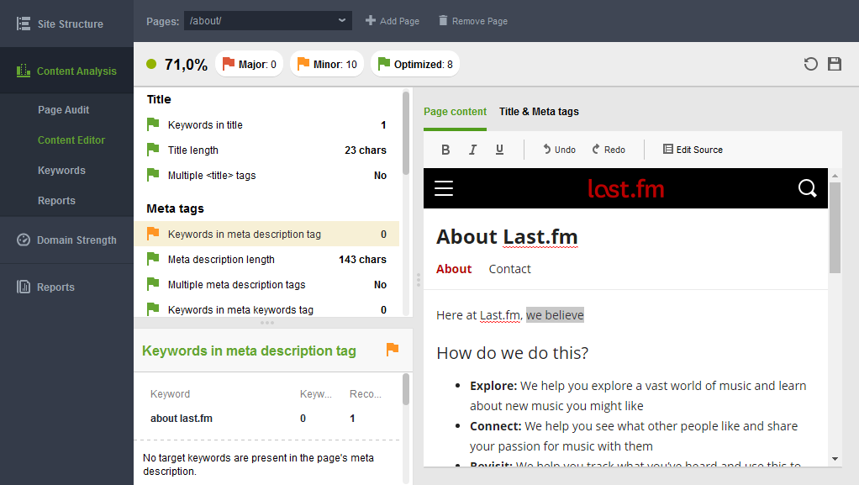The height and width of the screenshot is (485, 859).
Task: Select Content Analysis in sidebar
Action: pos(66,71)
